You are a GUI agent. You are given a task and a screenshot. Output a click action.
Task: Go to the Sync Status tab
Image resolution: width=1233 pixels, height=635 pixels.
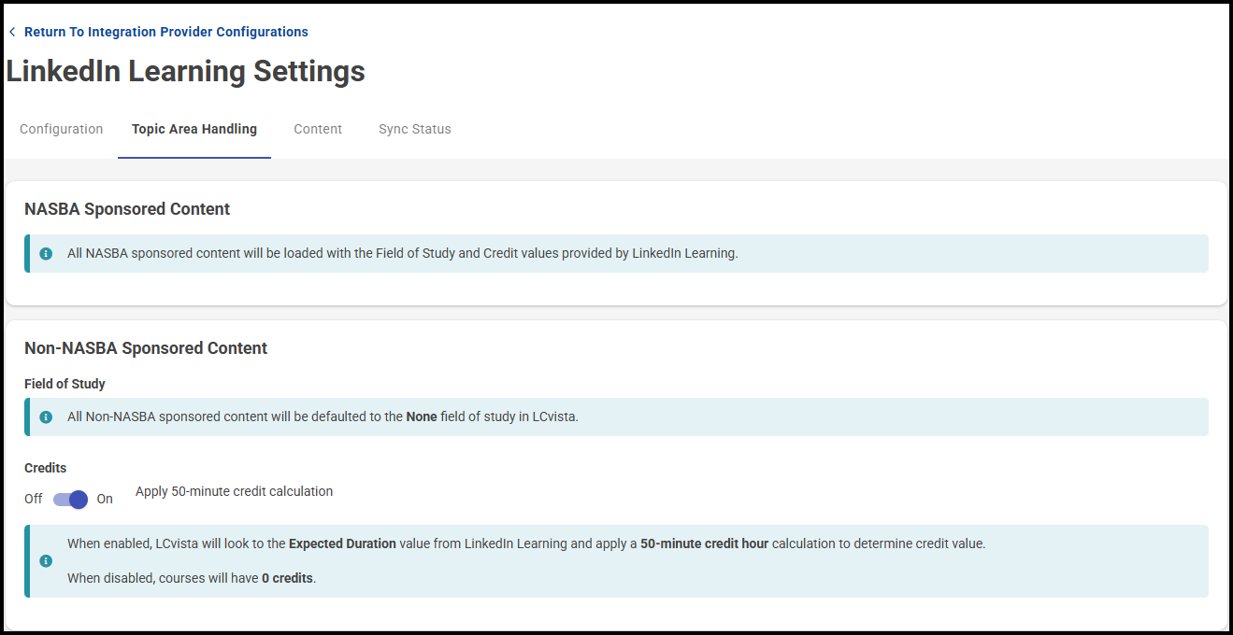coord(415,130)
